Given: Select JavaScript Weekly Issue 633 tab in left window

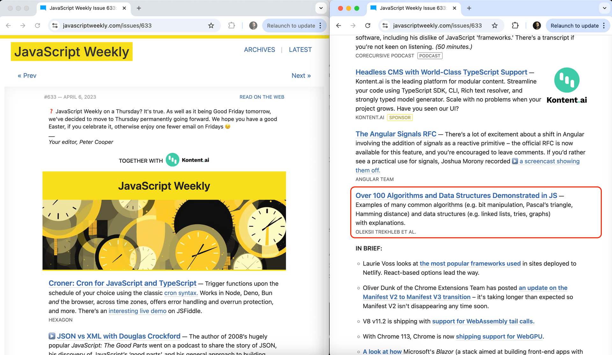Looking at the screenshot, I should point(83,8).
